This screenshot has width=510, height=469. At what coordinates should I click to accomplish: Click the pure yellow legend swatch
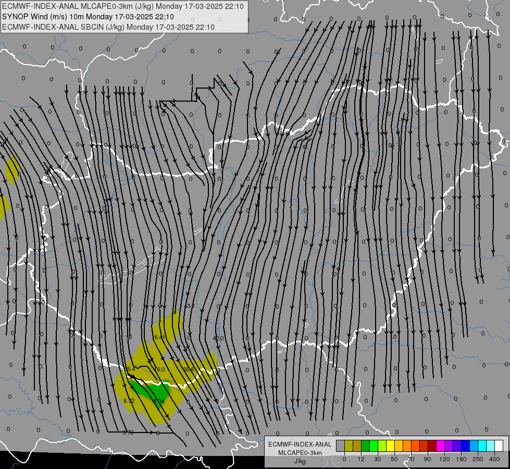tap(391, 446)
